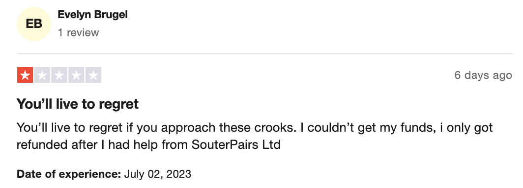Click the fourth grey rating star
This screenshot has height=188, width=523.
76,75
